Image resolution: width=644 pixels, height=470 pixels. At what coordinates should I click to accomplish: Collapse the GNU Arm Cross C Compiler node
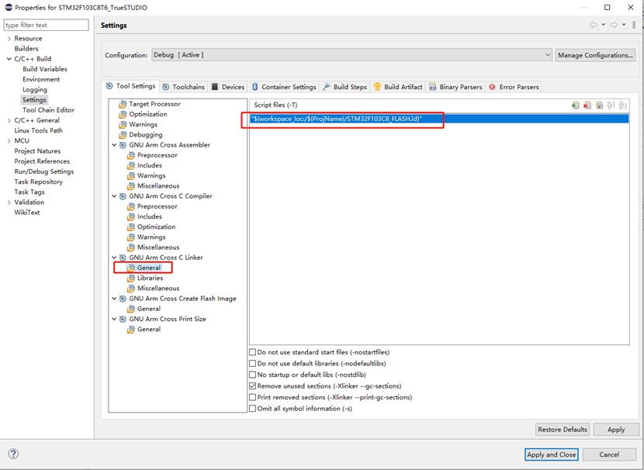pos(114,195)
